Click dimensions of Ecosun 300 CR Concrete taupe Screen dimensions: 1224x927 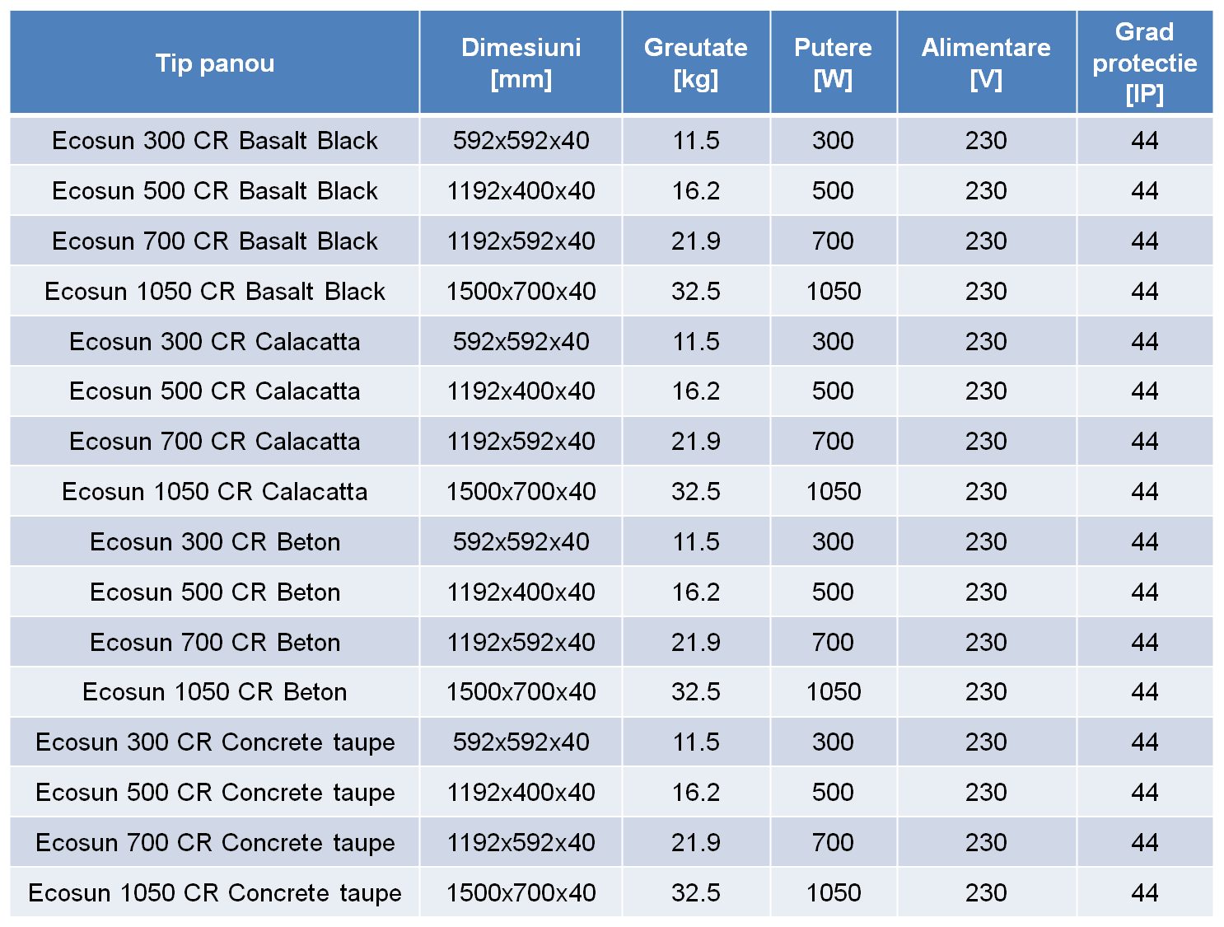pyautogui.click(x=521, y=742)
